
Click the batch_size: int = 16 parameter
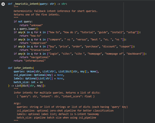(28, 82)
